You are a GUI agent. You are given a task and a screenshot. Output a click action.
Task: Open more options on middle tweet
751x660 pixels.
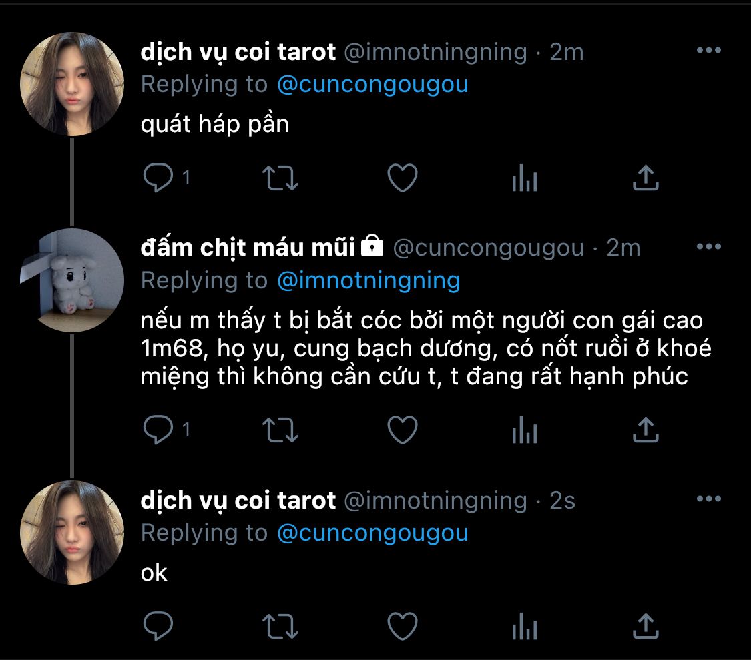click(708, 247)
